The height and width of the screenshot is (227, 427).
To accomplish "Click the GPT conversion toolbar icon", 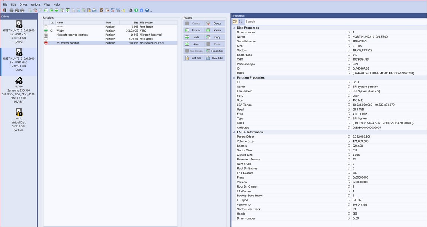I will click(112, 10).
